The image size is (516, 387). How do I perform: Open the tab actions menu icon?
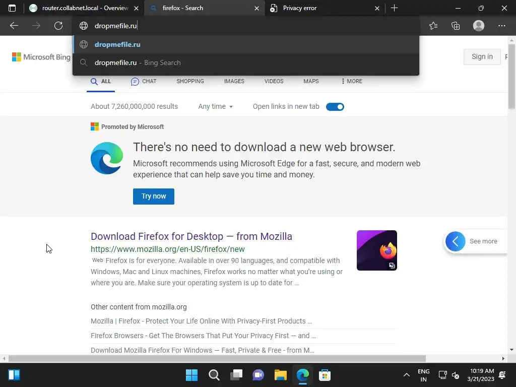(x=12, y=8)
